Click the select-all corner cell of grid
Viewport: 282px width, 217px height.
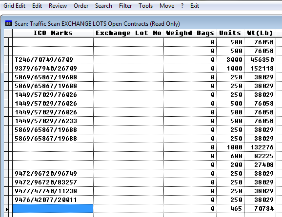(8, 34)
